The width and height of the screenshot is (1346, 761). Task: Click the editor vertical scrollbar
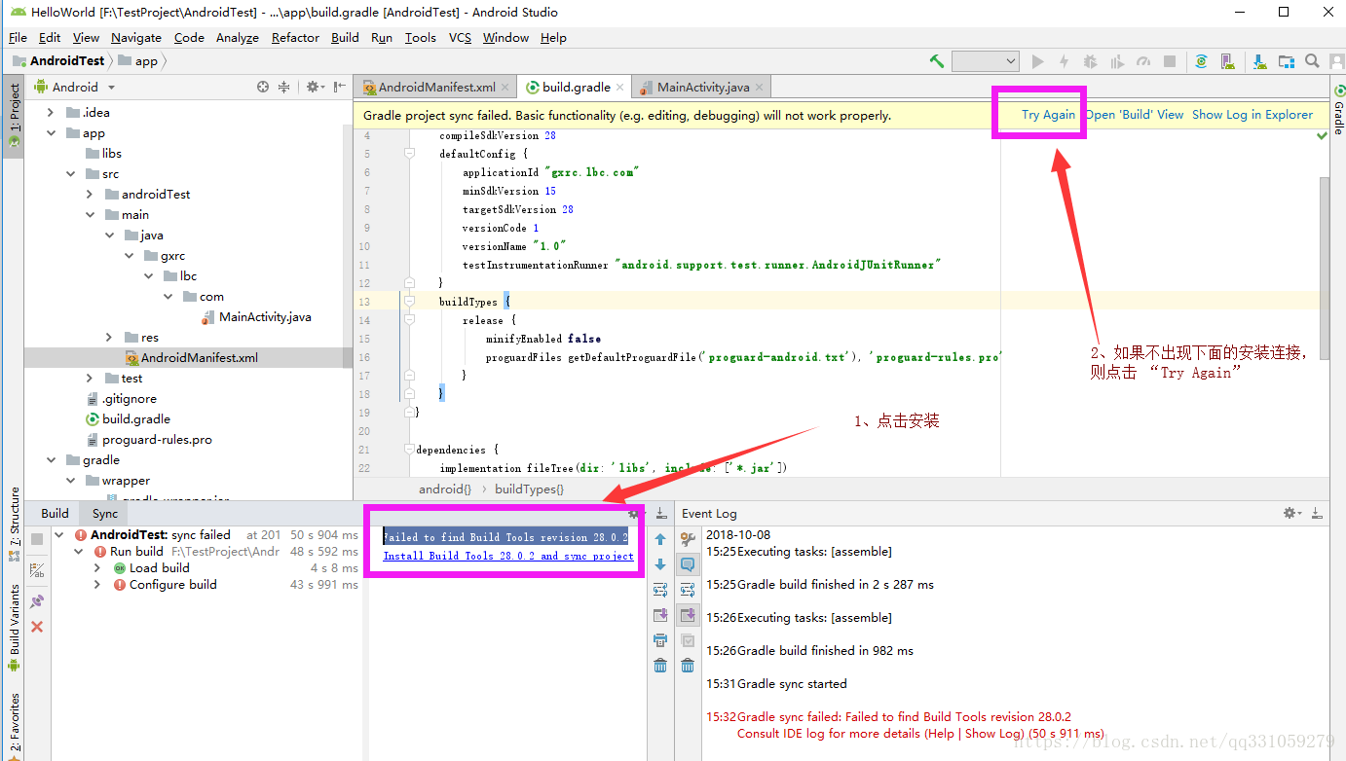point(1324,268)
